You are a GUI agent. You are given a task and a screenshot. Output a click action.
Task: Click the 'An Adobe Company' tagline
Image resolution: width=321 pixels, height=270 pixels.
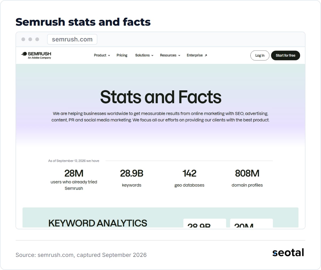[x=39, y=58]
